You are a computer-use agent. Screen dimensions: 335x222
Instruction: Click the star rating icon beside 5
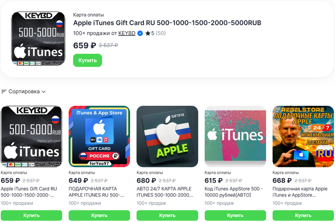147,33
